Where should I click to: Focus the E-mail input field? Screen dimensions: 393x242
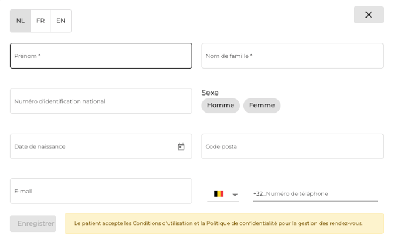(x=101, y=191)
